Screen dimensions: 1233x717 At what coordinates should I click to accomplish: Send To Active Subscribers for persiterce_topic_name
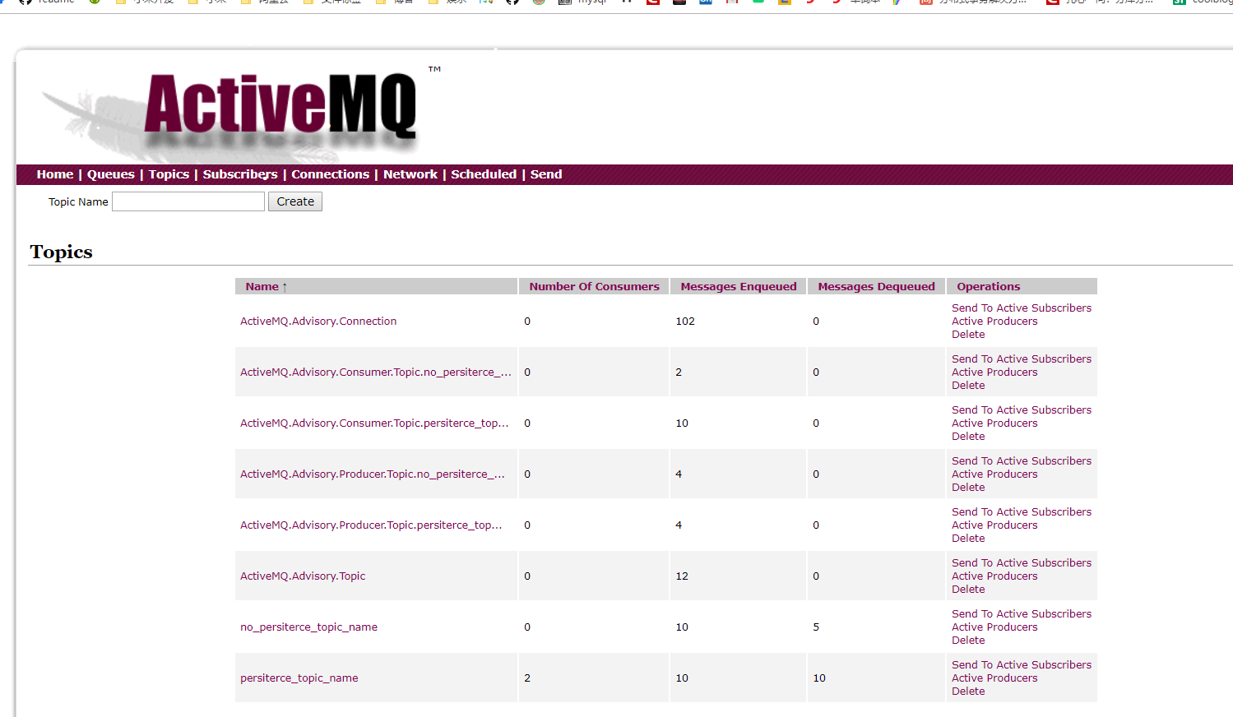(x=1022, y=665)
